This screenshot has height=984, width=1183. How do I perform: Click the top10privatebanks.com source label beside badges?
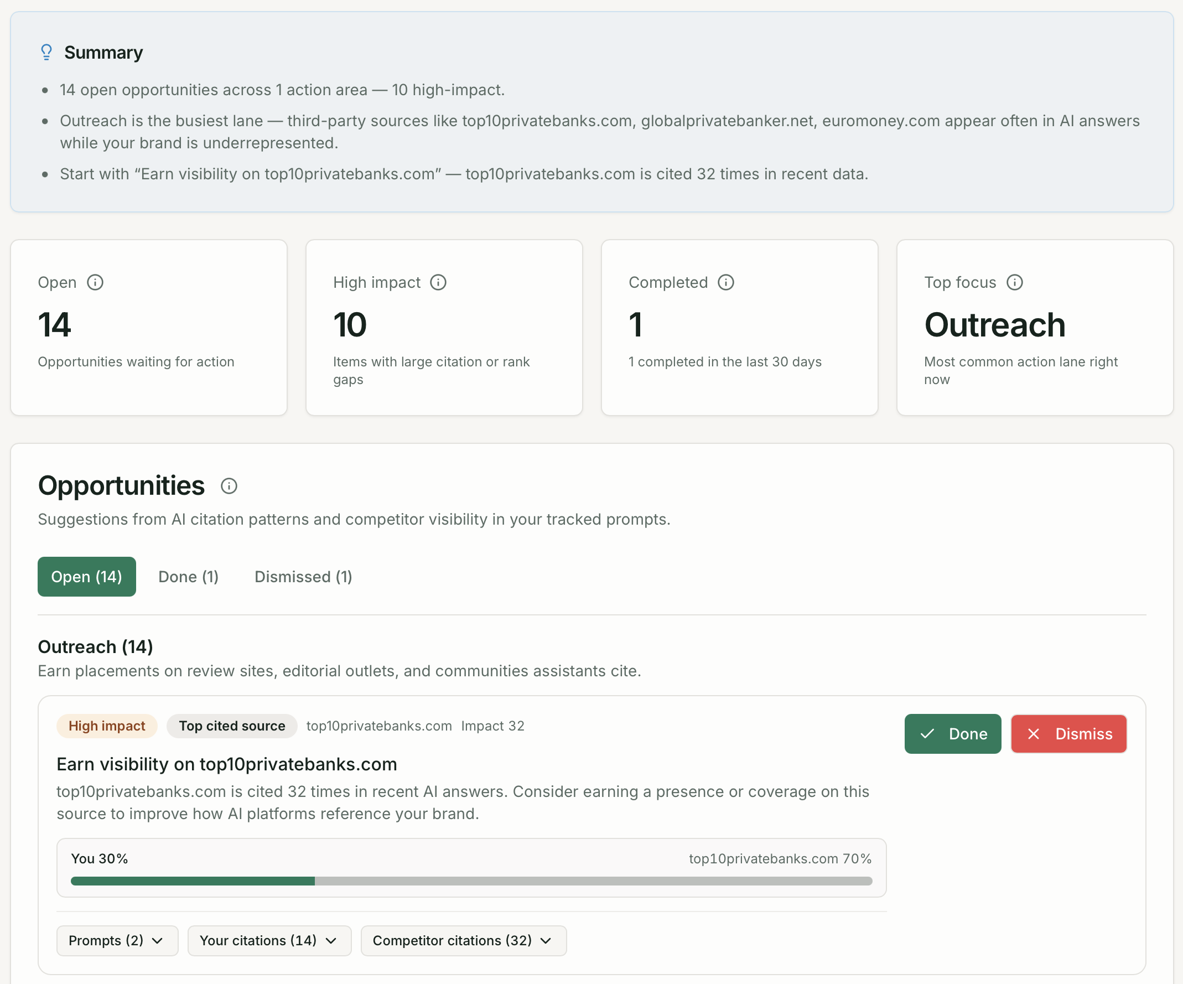[x=379, y=726]
